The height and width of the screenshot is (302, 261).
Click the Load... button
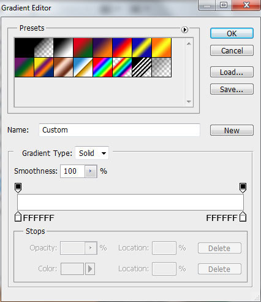pos(232,72)
